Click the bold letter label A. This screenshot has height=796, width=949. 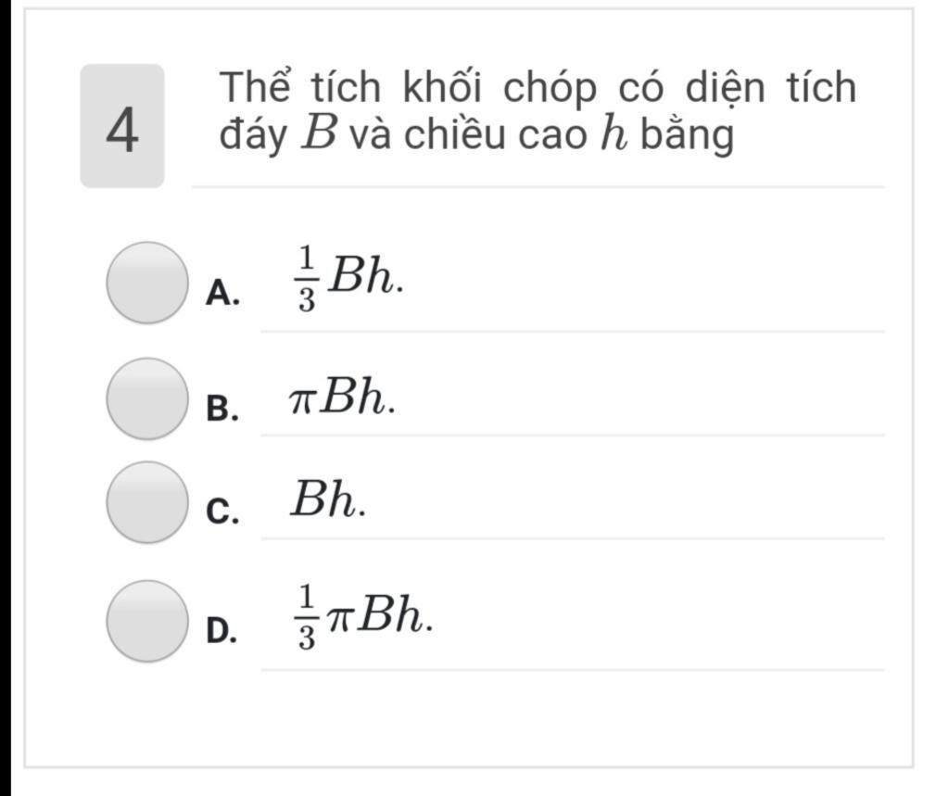tap(221, 294)
